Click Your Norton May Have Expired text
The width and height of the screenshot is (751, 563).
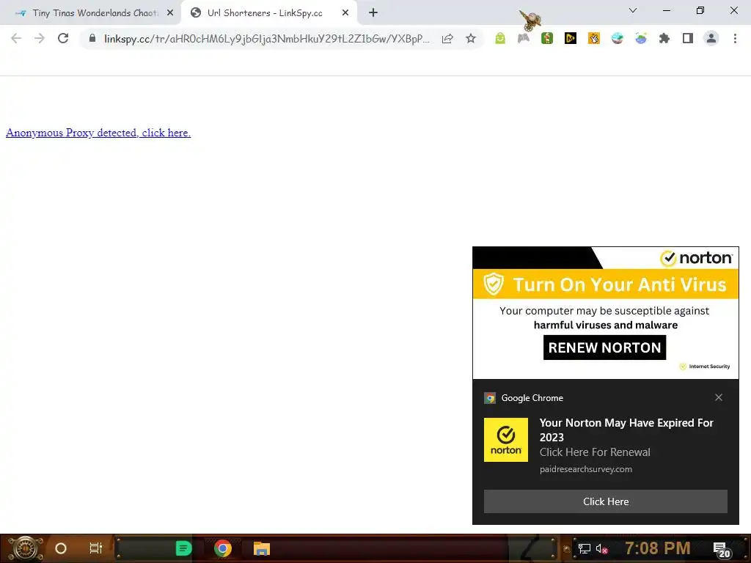[x=626, y=430]
